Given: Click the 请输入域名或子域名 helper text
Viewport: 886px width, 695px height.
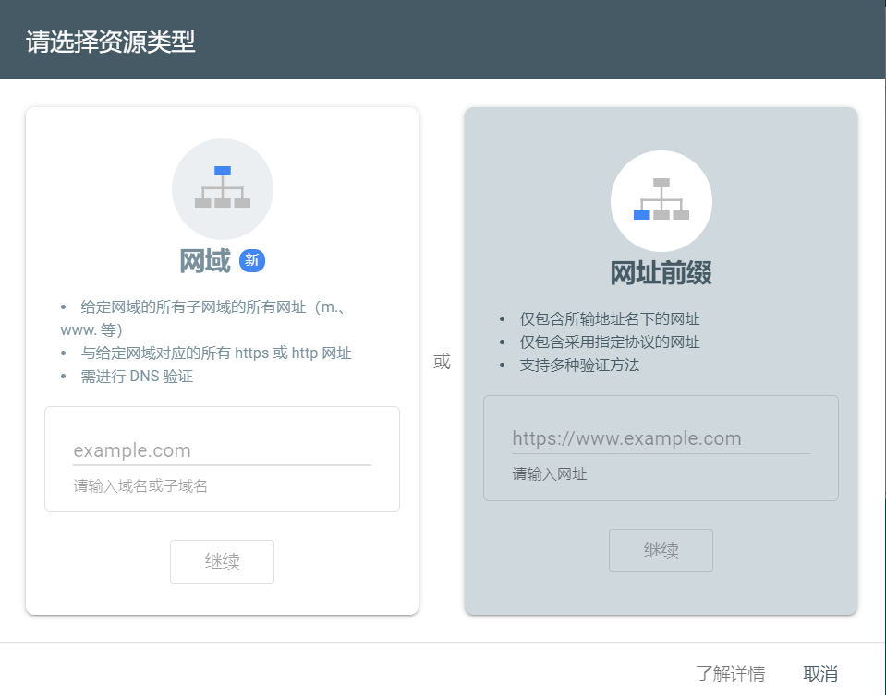Looking at the screenshot, I should click(x=140, y=486).
